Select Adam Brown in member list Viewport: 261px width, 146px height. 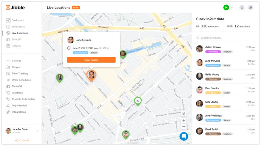225,49
